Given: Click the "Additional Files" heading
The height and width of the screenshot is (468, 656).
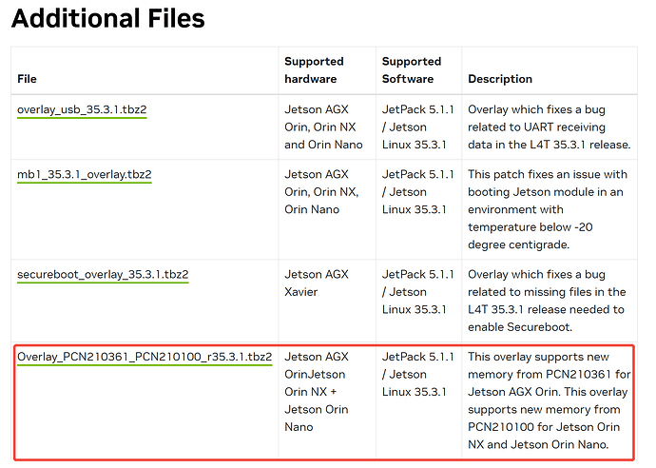Looking at the screenshot, I should click(108, 18).
